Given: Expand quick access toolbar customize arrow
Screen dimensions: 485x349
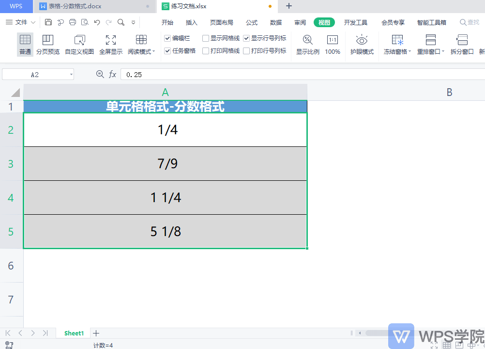Looking at the screenshot, I should pos(133,22).
